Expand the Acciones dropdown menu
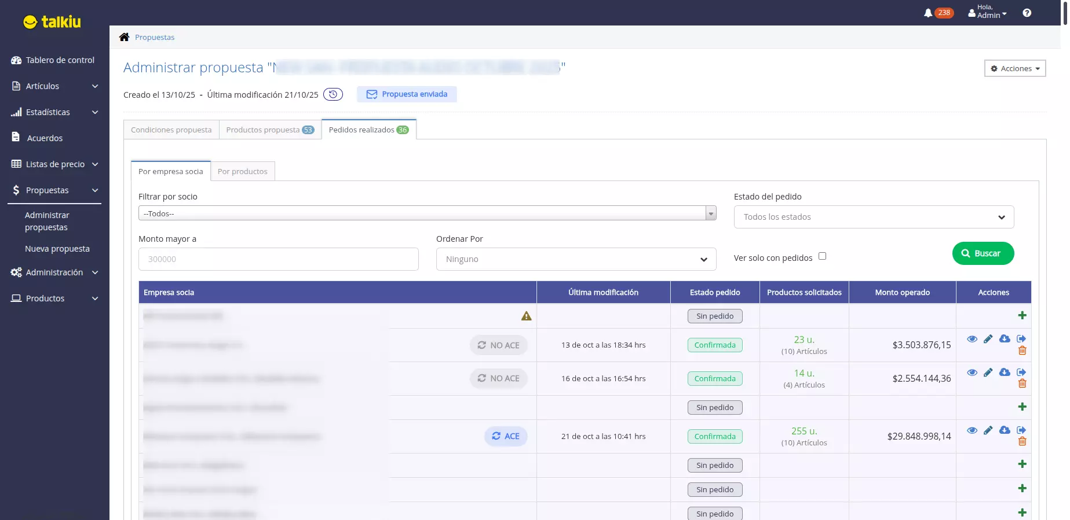This screenshot has width=1070, height=520. (1015, 68)
